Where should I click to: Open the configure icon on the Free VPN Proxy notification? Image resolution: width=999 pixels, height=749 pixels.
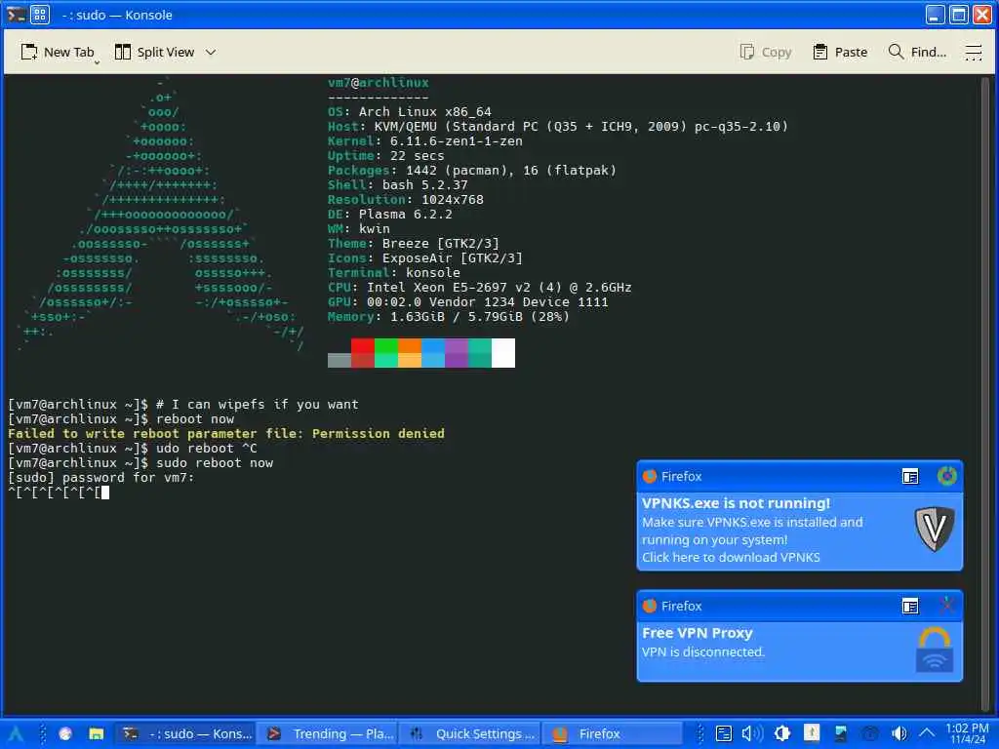click(x=910, y=607)
